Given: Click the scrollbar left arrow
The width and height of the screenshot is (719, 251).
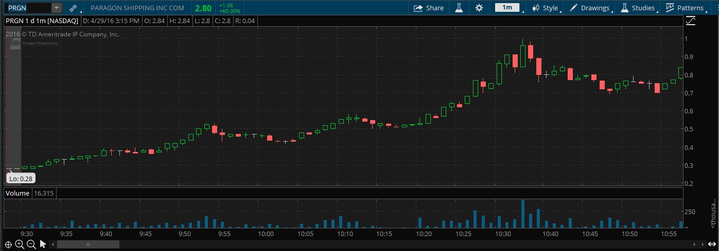Looking at the screenshot, I should coord(52,244).
